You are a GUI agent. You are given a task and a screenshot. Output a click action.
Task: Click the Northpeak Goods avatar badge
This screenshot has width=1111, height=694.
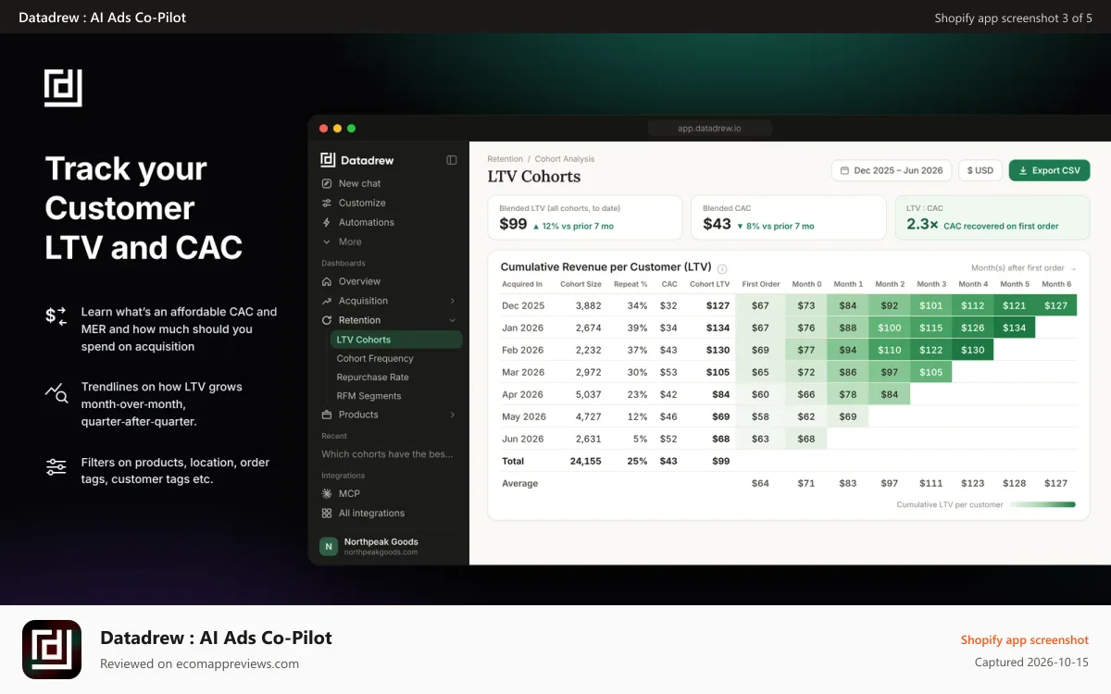pos(328,546)
